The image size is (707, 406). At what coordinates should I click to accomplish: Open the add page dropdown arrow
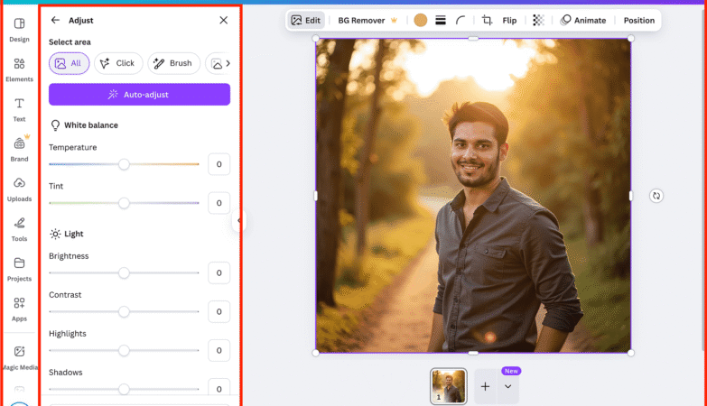[x=508, y=387]
